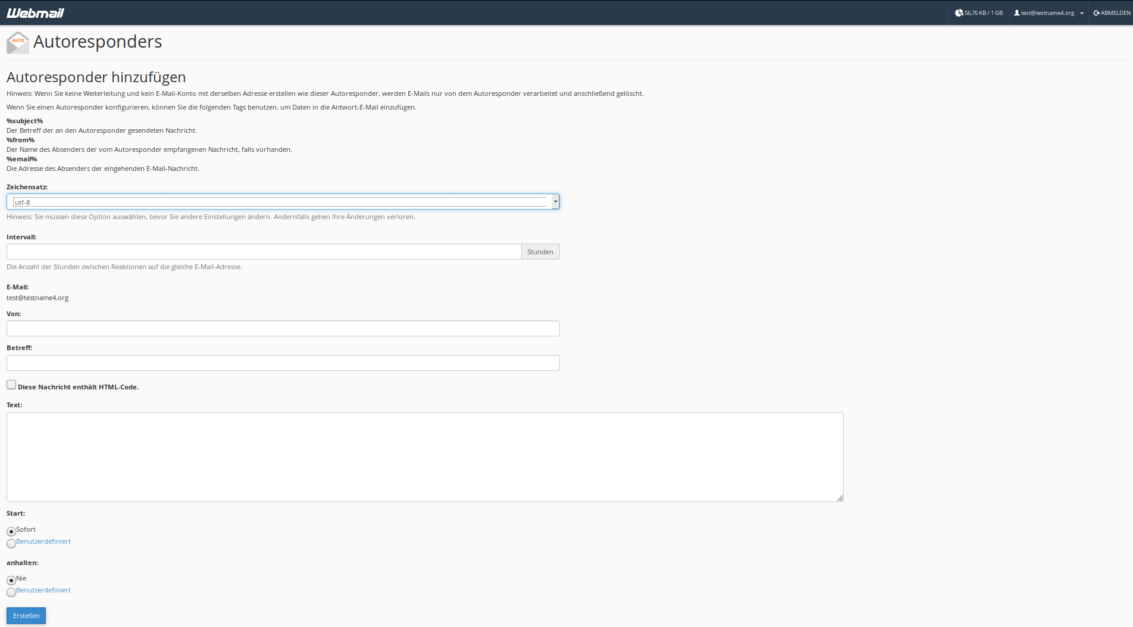The height and width of the screenshot is (627, 1133).
Task: Open the test@testname4.org account dropdown
Action: click(x=1049, y=13)
